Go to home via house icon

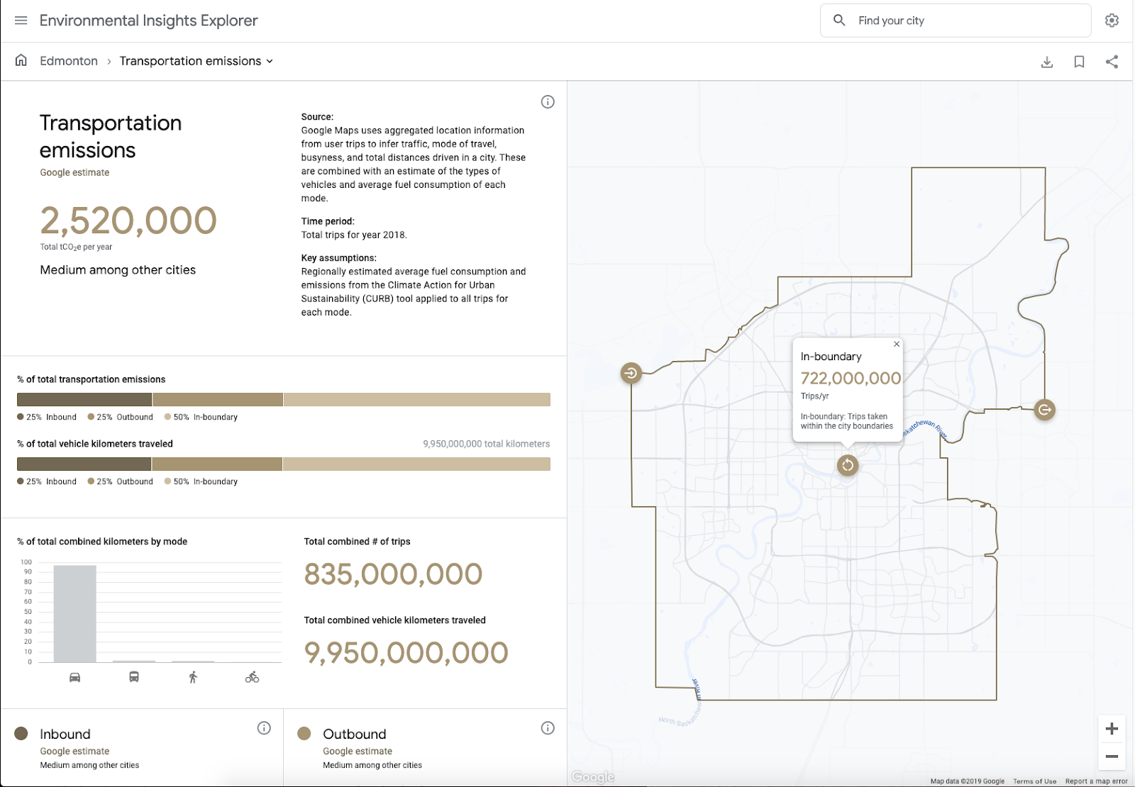click(x=21, y=60)
